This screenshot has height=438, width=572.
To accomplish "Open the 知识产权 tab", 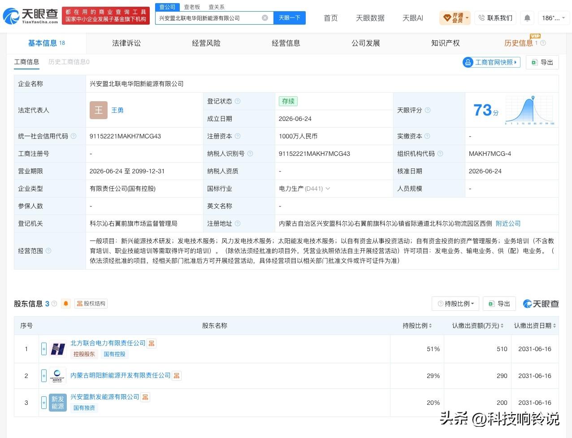I will tap(446, 43).
